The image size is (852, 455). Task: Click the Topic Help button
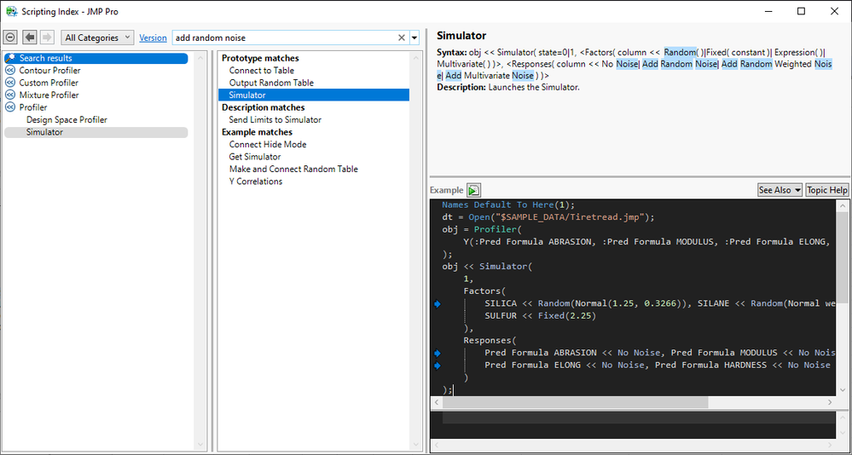(826, 190)
